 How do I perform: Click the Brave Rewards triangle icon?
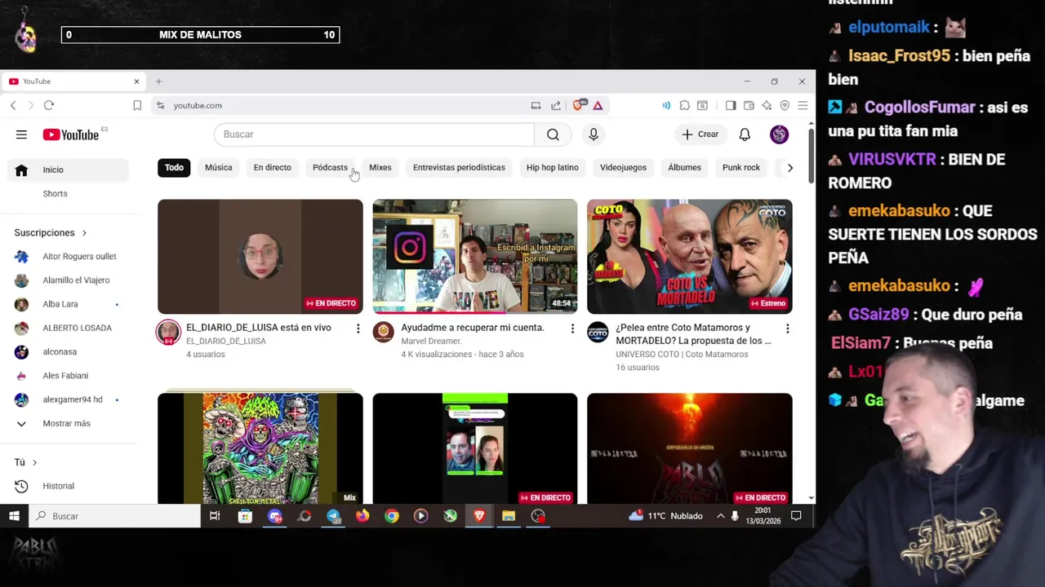coord(598,105)
